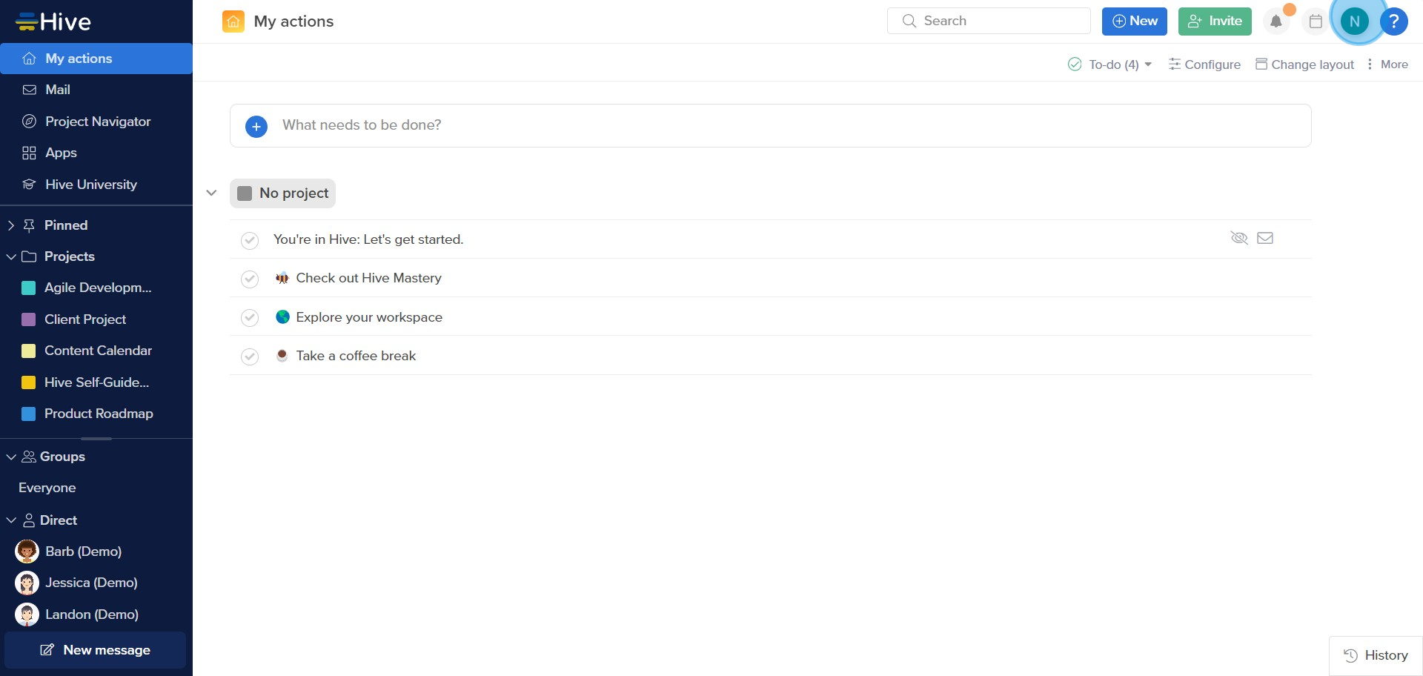Viewport: 1423px width, 676px height.
Task: Click 'What needs to be done?' field
Action: [771, 125]
